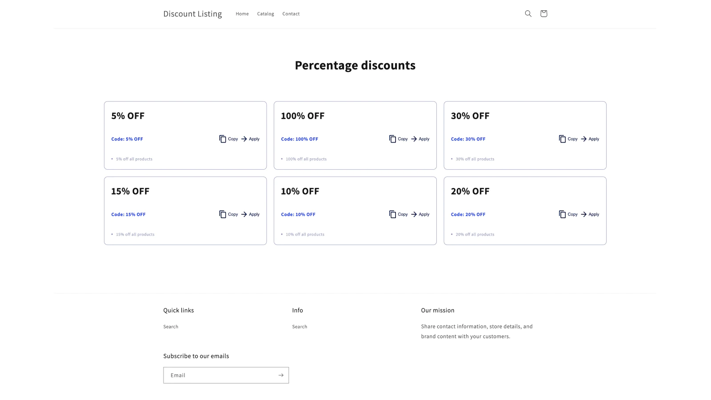Open the shopping cart icon

coord(543,14)
